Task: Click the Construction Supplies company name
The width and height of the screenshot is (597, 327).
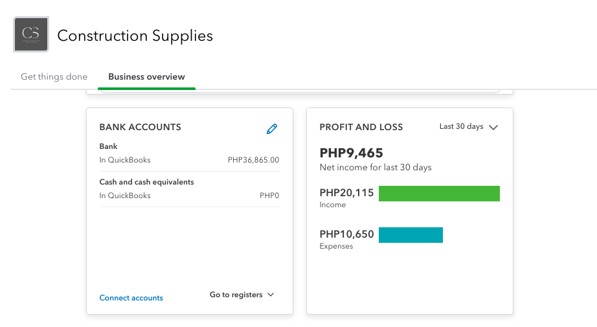Action: [135, 36]
